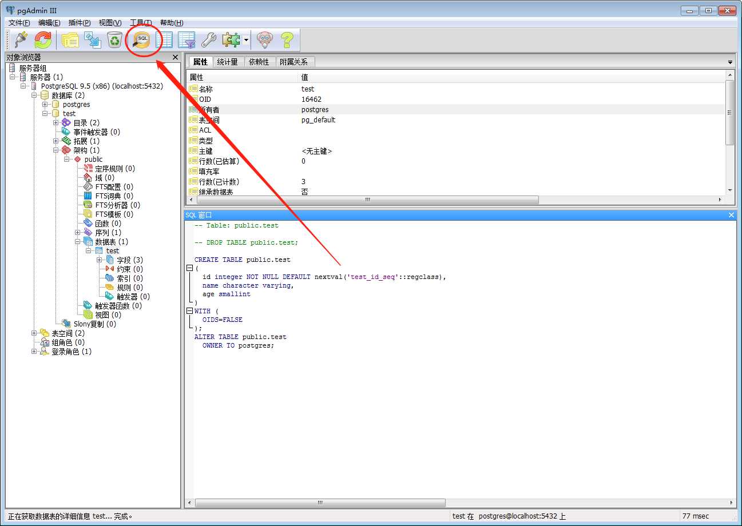Select the 规则 (0) node

[130, 288]
